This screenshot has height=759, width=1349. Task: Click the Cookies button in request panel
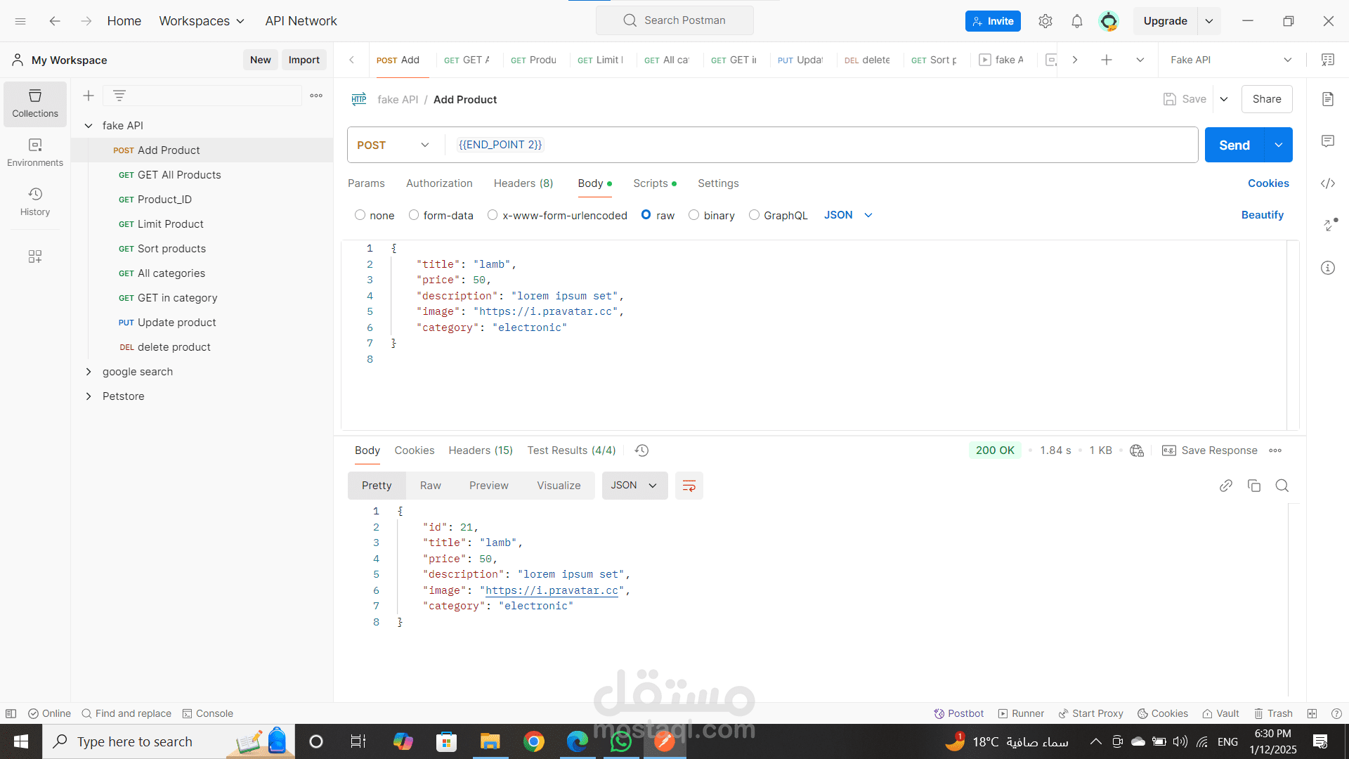pyautogui.click(x=1267, y=183)
